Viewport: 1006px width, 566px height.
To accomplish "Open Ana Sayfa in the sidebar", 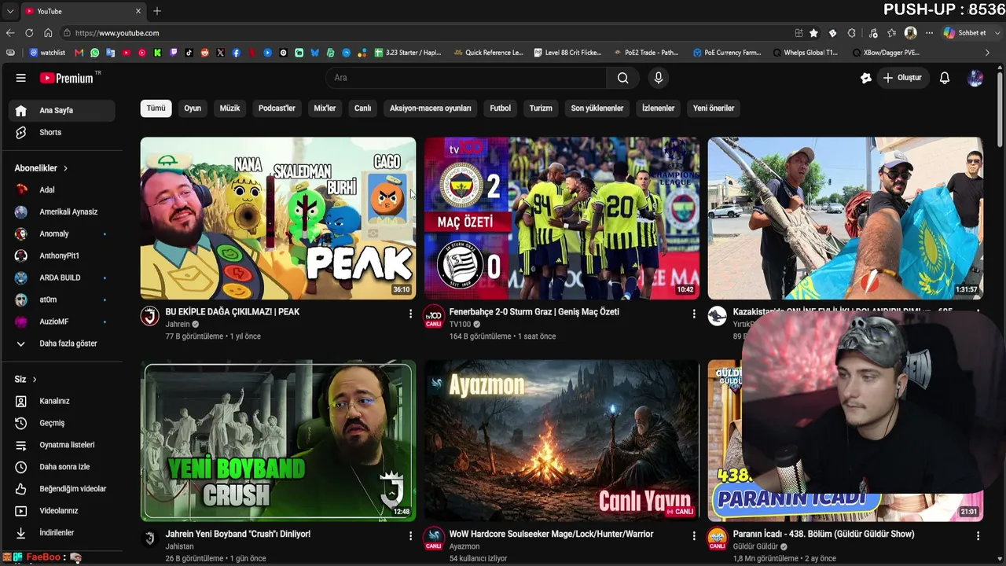I will coord(62,111).
